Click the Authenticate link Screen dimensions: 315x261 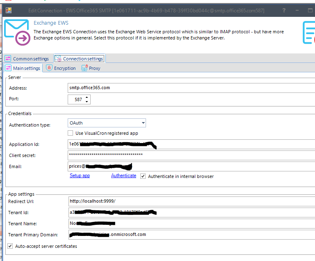123,176
